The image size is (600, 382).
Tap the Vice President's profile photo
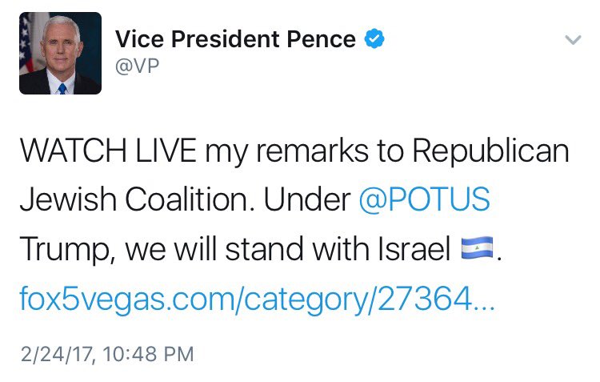[x=61, y=54]
